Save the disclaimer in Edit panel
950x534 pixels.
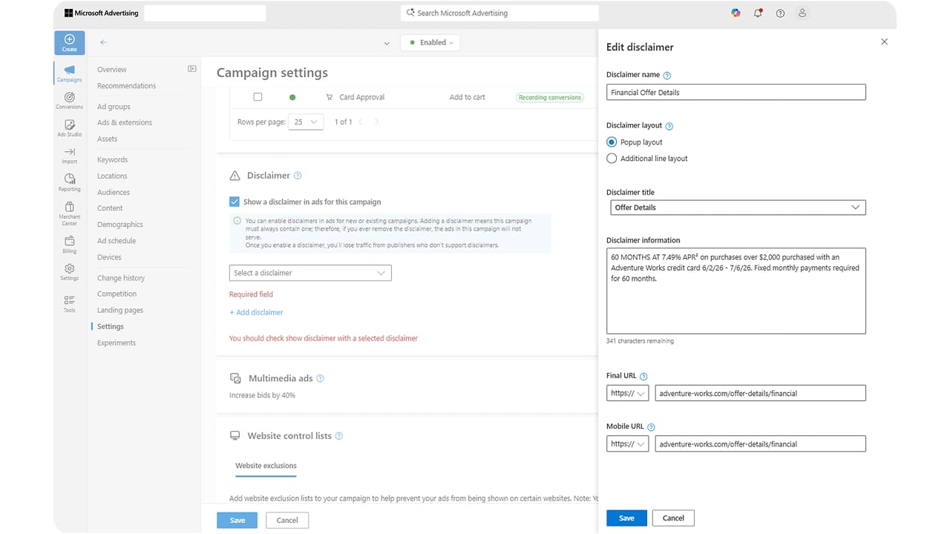coord(626,518)
